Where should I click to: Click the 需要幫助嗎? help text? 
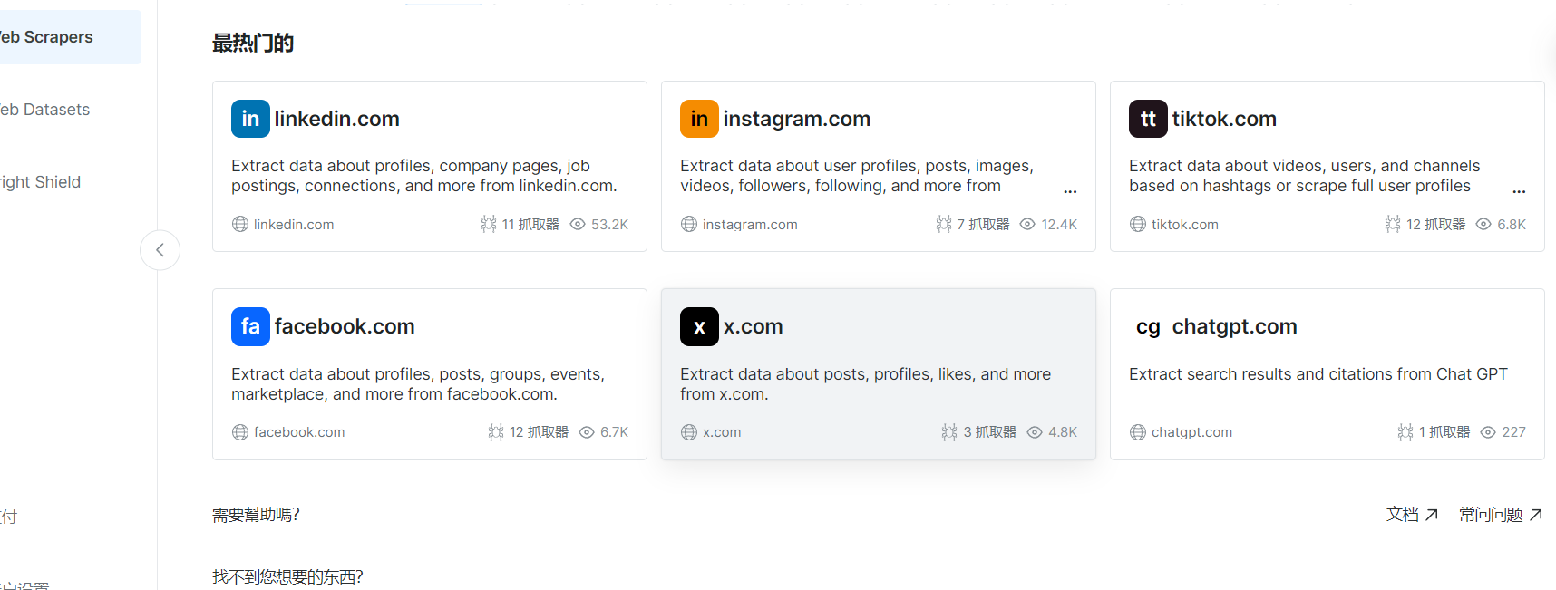pyautogui.click(x=256, y=515)
